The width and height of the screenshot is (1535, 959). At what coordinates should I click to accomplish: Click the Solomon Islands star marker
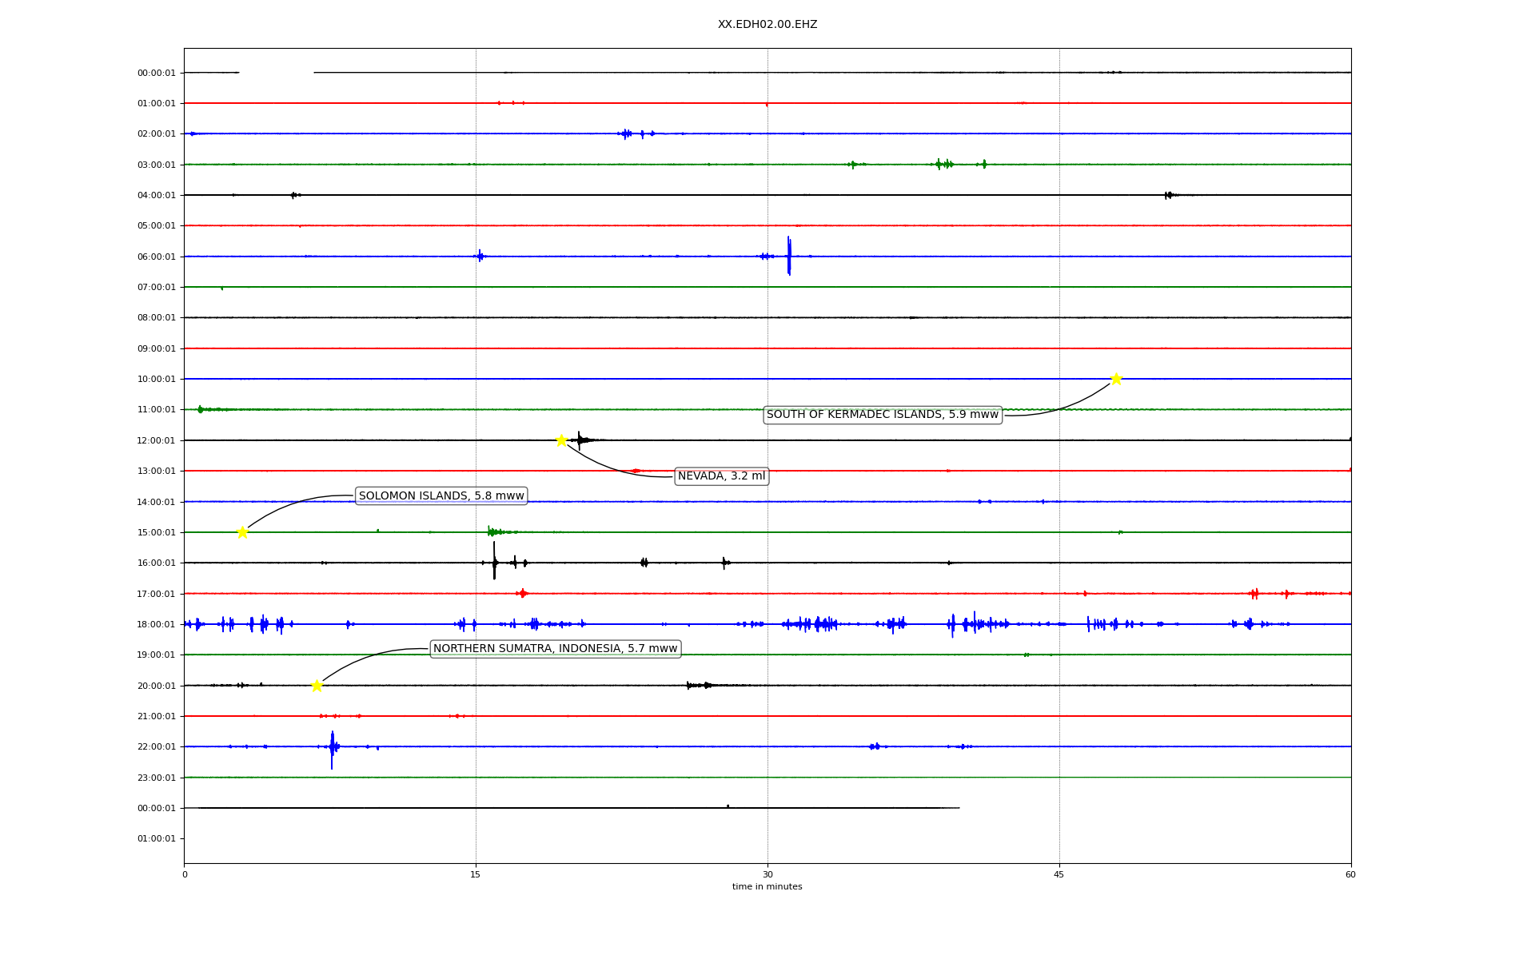click(242, 532)
